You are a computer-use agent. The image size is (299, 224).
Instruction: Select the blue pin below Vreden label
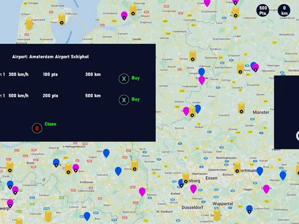click(198, 109)
